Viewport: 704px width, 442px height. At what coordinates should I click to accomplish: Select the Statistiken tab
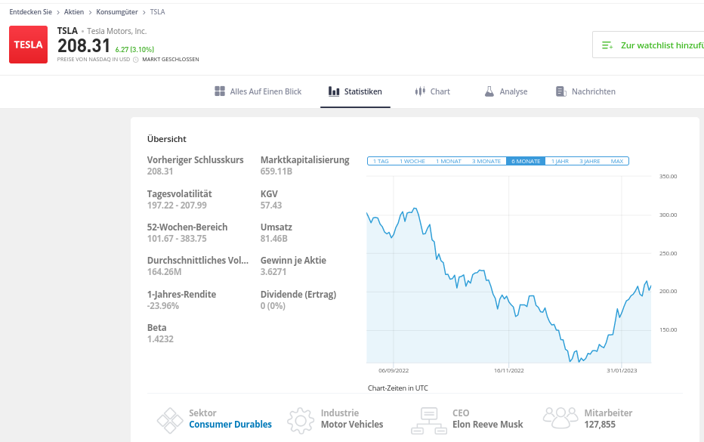[355, 91]
